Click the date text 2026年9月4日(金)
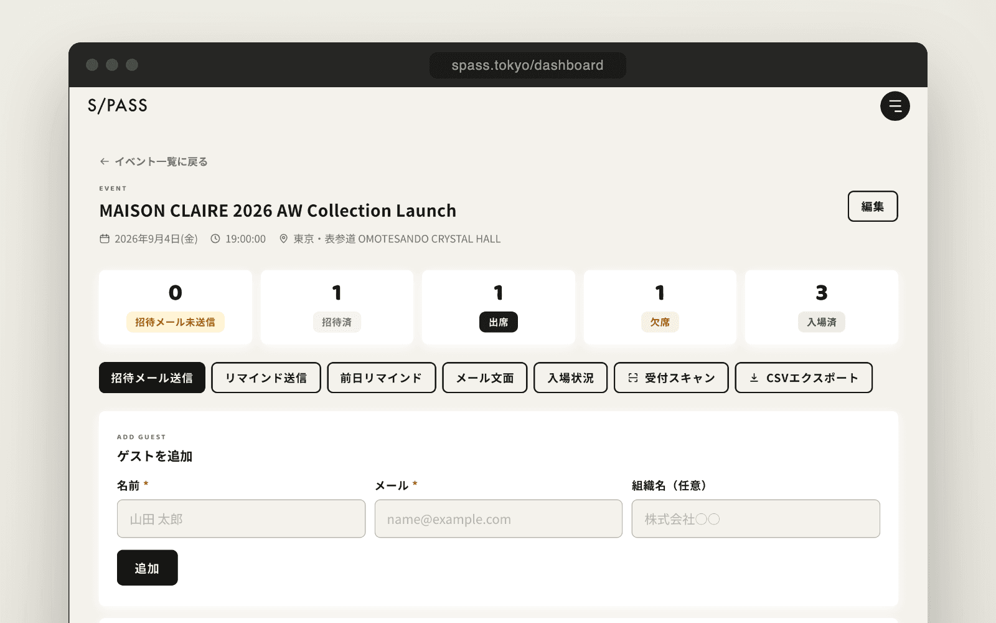Screen dimensions: 996x623 (x=156, y=239)
